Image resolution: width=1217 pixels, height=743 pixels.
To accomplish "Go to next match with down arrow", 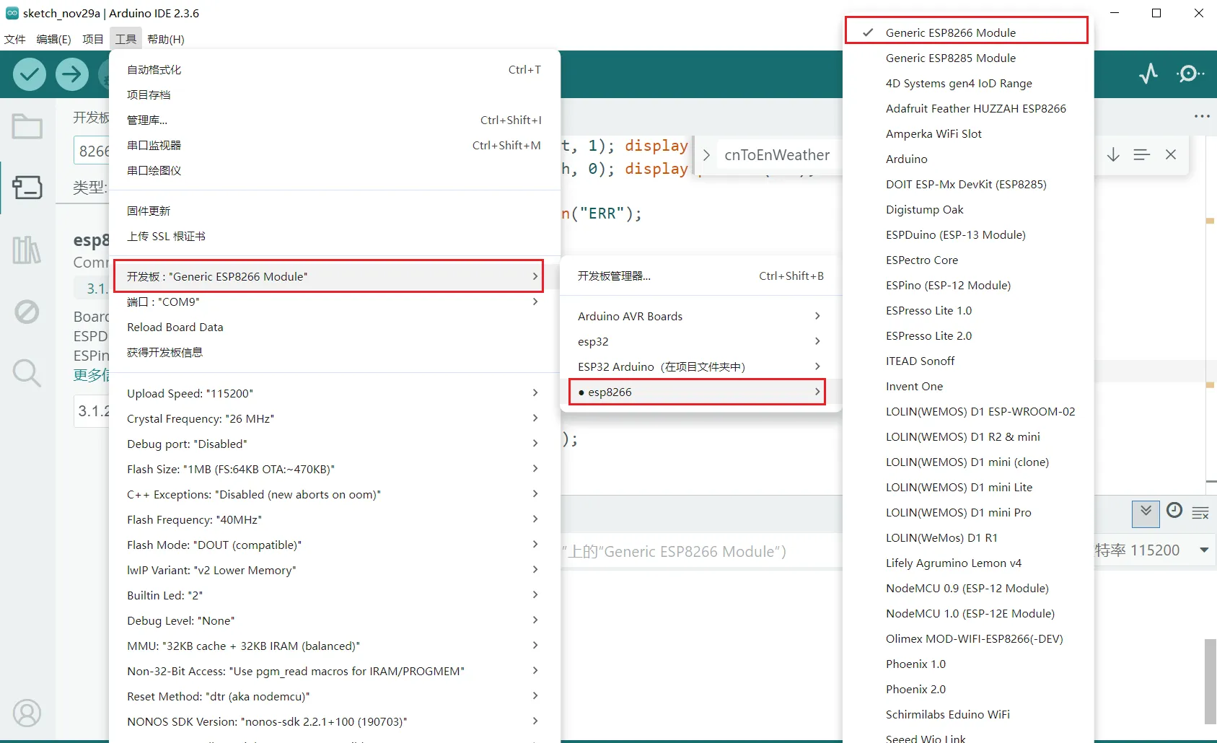I will pyautogui.click(x=1113, y=154).
